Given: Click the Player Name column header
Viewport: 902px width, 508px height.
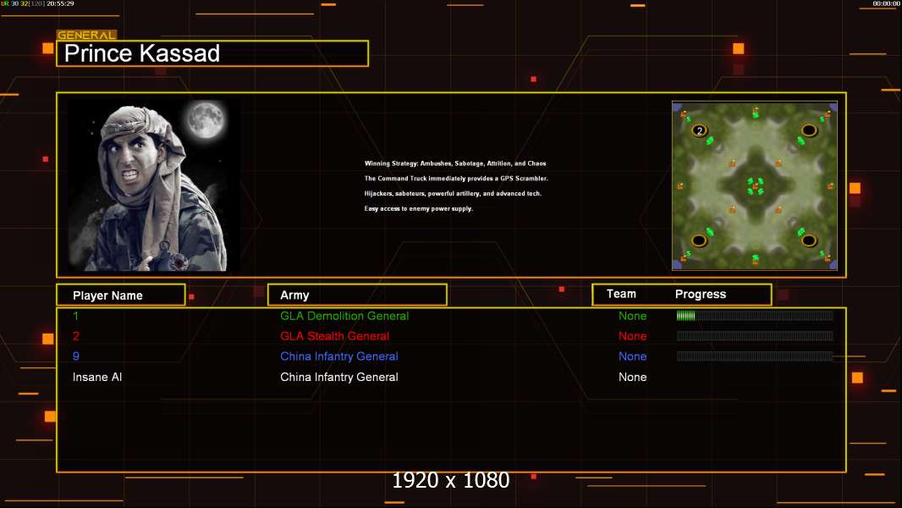Looking at the screenshot, I should [x=121, y=295].
